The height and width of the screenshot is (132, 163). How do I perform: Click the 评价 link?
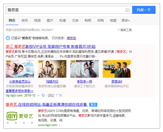click(51, 96)
